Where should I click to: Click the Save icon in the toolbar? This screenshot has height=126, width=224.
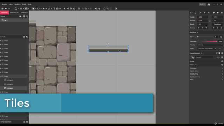2,9
